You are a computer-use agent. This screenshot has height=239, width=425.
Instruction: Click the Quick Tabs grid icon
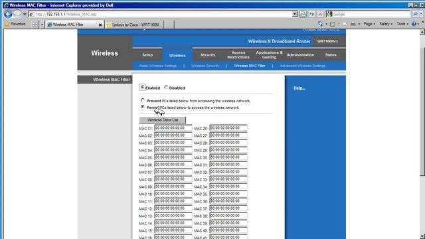[x=35, y=25]
